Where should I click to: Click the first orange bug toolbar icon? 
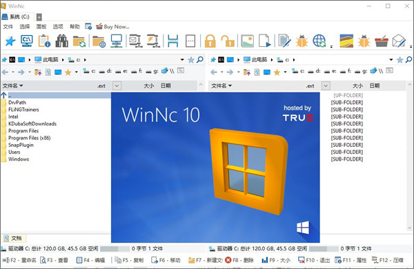[302, 41]
